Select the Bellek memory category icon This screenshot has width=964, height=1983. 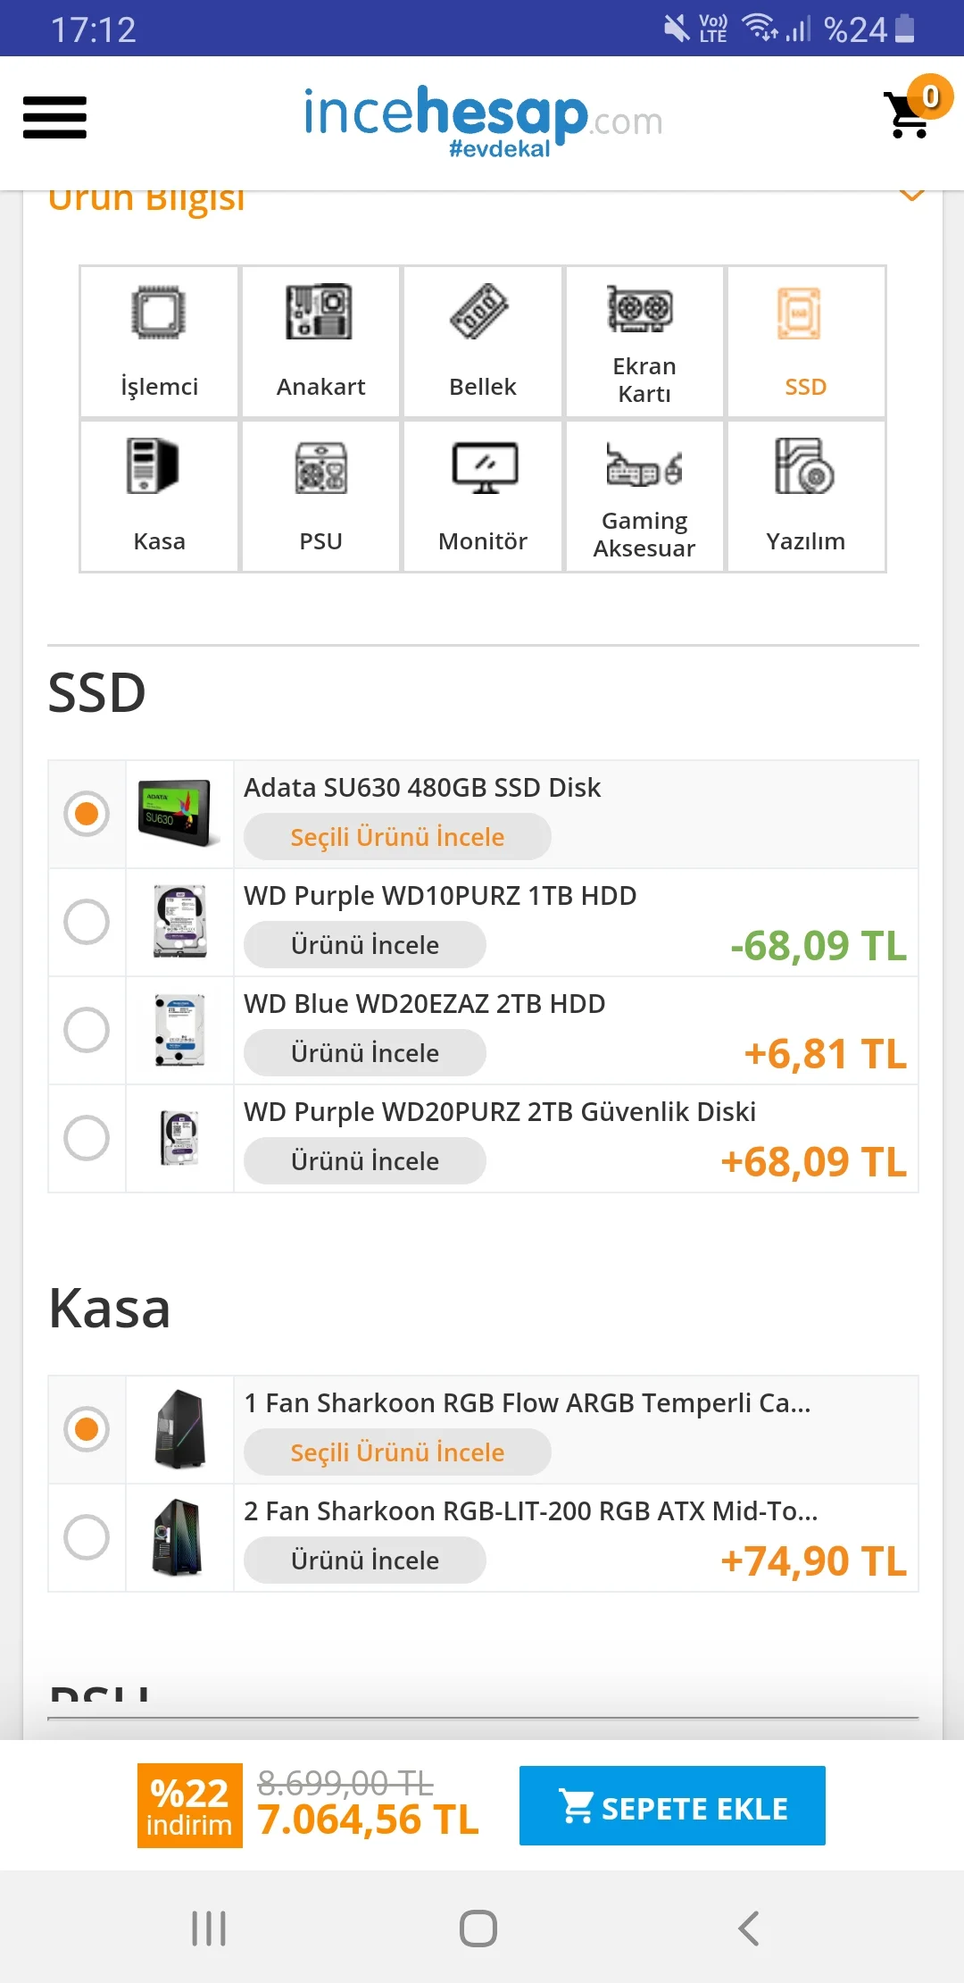click(x=482, y=341)
